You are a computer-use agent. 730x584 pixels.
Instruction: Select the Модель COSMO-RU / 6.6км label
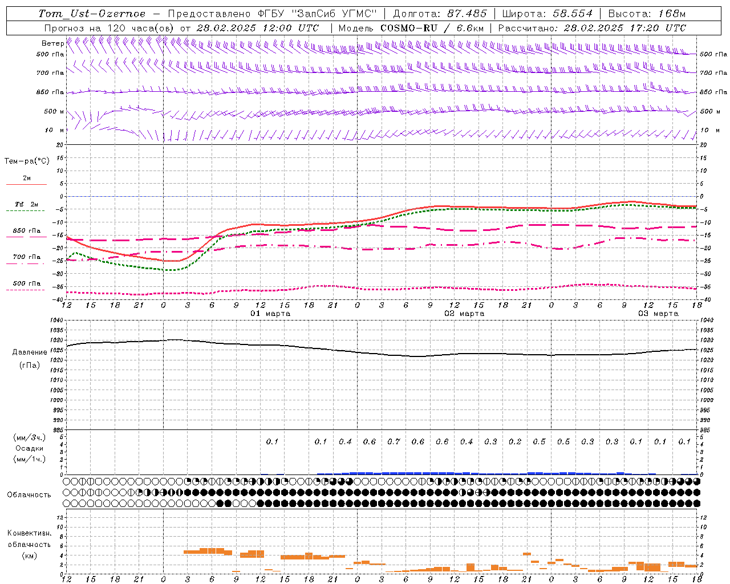[x=411, y=28]
